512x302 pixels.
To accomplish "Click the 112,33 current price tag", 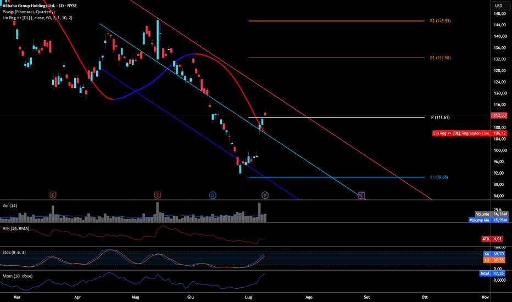I will [x=499, y=115].
